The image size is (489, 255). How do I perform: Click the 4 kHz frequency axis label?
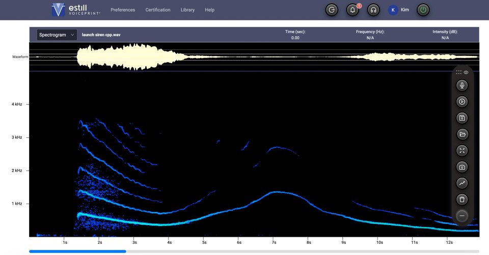point(17,104)
